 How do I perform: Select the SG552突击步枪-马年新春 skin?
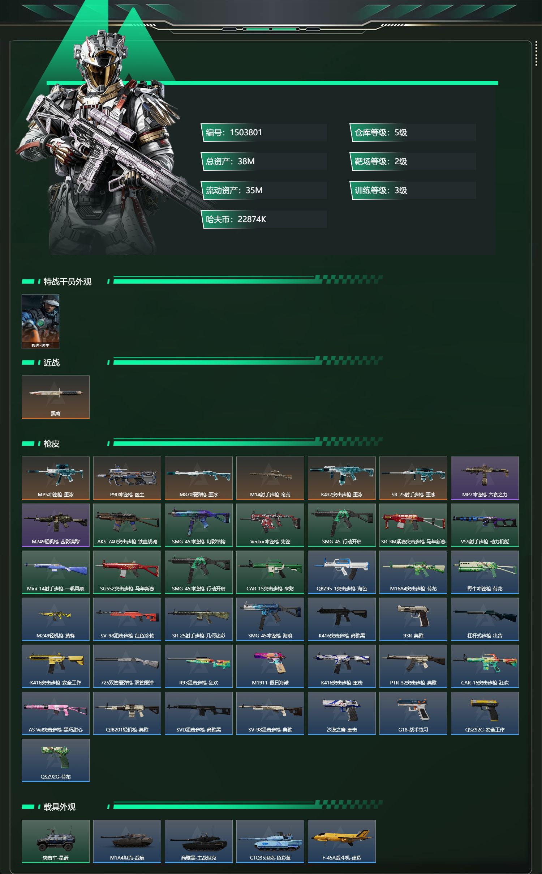pos(127,572)
